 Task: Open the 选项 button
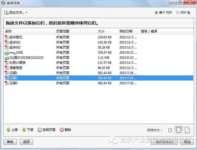click(26, 142)
